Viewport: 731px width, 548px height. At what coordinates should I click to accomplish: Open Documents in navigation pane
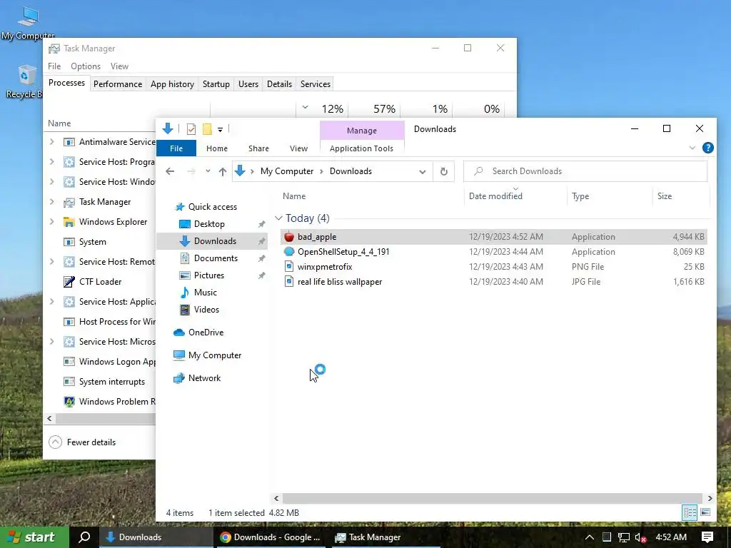pos(216,258)
